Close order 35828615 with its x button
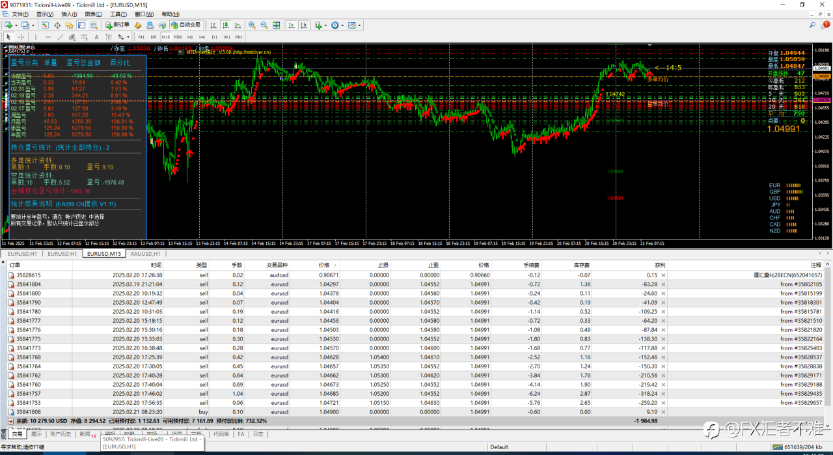833x455 pixels. 663,275
